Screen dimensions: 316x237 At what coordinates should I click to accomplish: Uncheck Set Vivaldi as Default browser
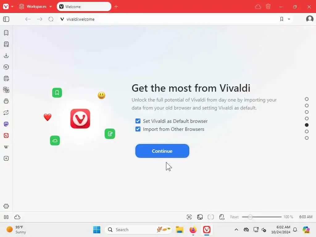138,121
